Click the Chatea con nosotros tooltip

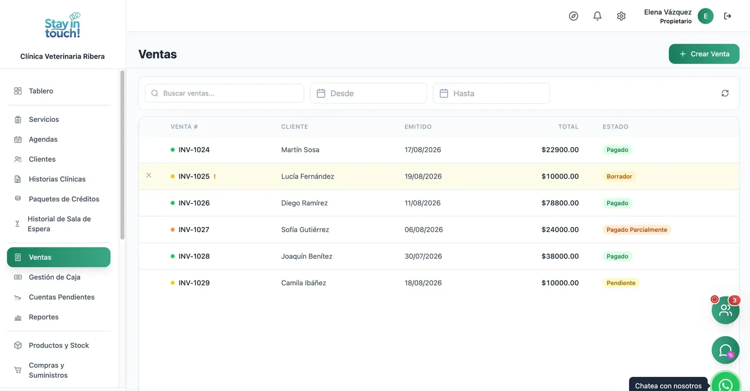click(x=668, y=385)
